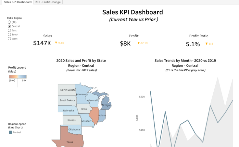Click the $8K Profit KPI value
The image size is (239, 147).
[x=125, y=43]
